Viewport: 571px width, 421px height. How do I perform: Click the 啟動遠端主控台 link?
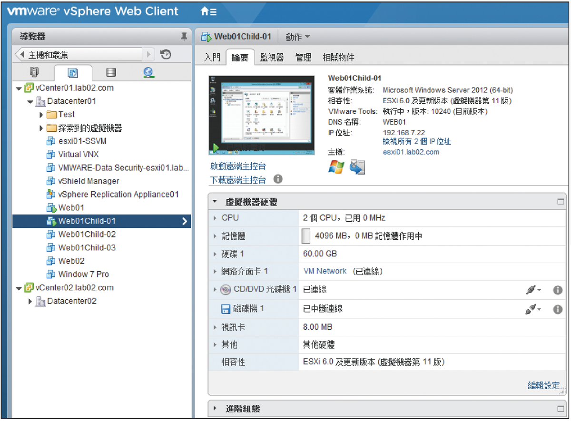click(238, 166)
